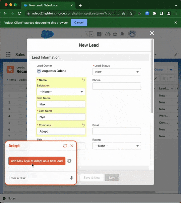Toggle the browser side panel icon

[x=162, y=13]
